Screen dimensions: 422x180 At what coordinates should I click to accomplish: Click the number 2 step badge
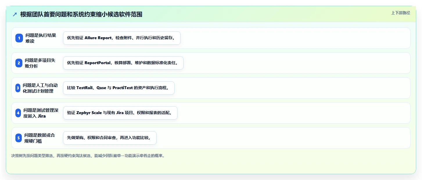(19, 63)
